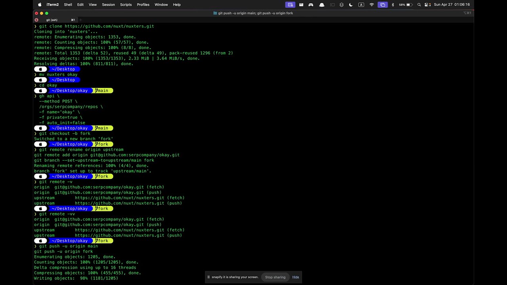Open the Scripts menu

tap(126, 5)
